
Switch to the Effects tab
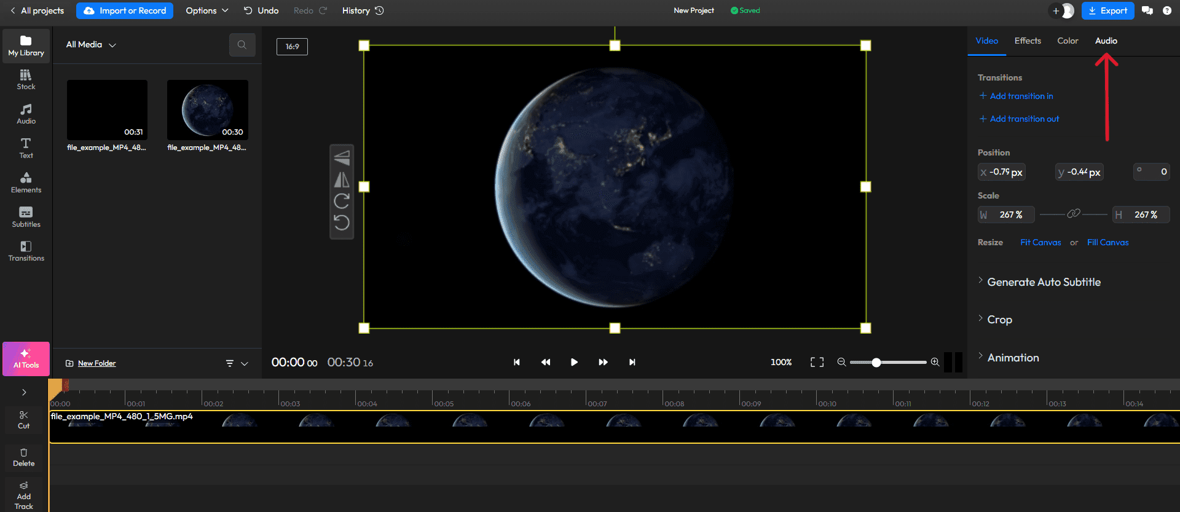coord(1028,41)
